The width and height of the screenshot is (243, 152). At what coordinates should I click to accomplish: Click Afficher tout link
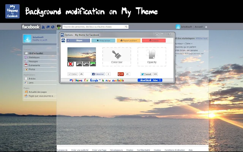201,38
